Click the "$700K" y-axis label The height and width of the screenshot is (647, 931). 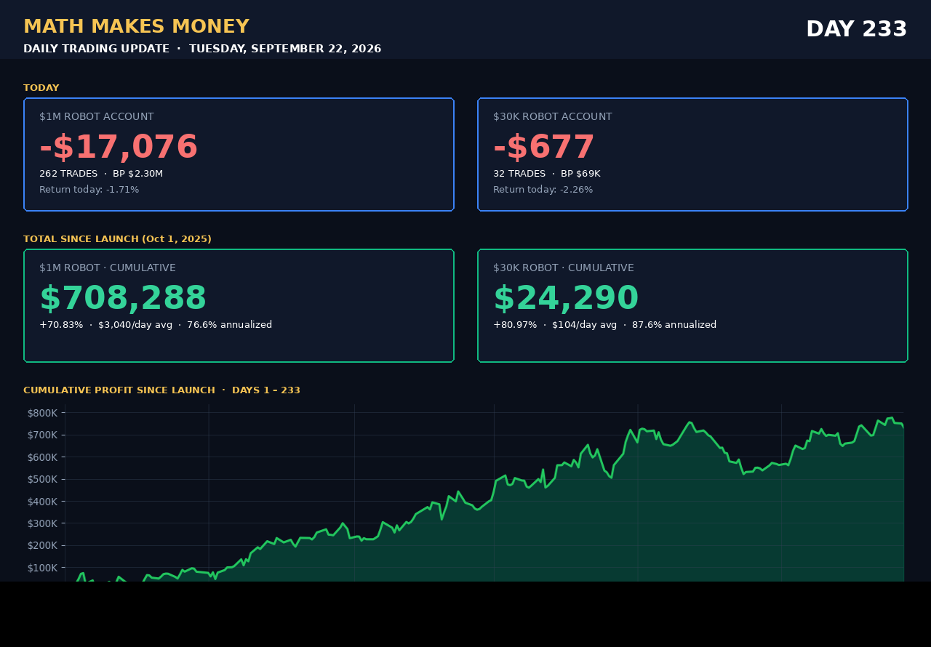pyautogui.click(x=42, y=435)
